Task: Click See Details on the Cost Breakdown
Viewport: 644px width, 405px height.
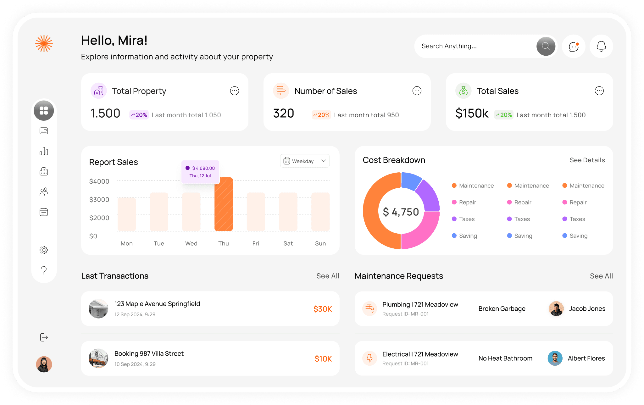Action: tap(587, 160)
